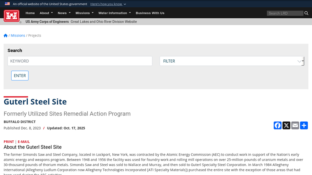The height and width of the screenshot is (175, 312).
Task: Share page on Facebook
Action: (277, 125)
